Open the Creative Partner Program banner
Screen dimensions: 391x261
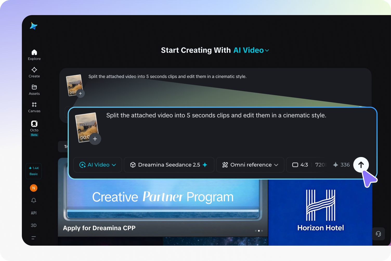coord(163,197)
